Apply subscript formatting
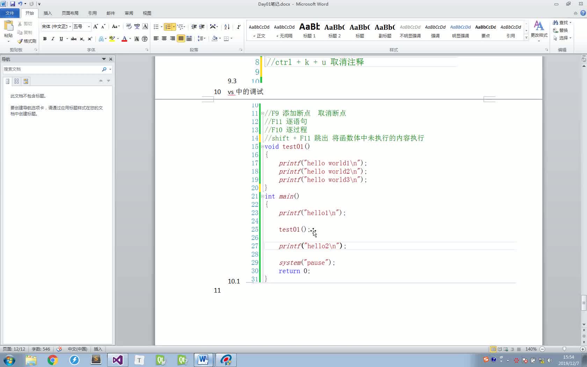Image resolution: width=587 pixels, height=367 pixels. click(x=82, y=39)
